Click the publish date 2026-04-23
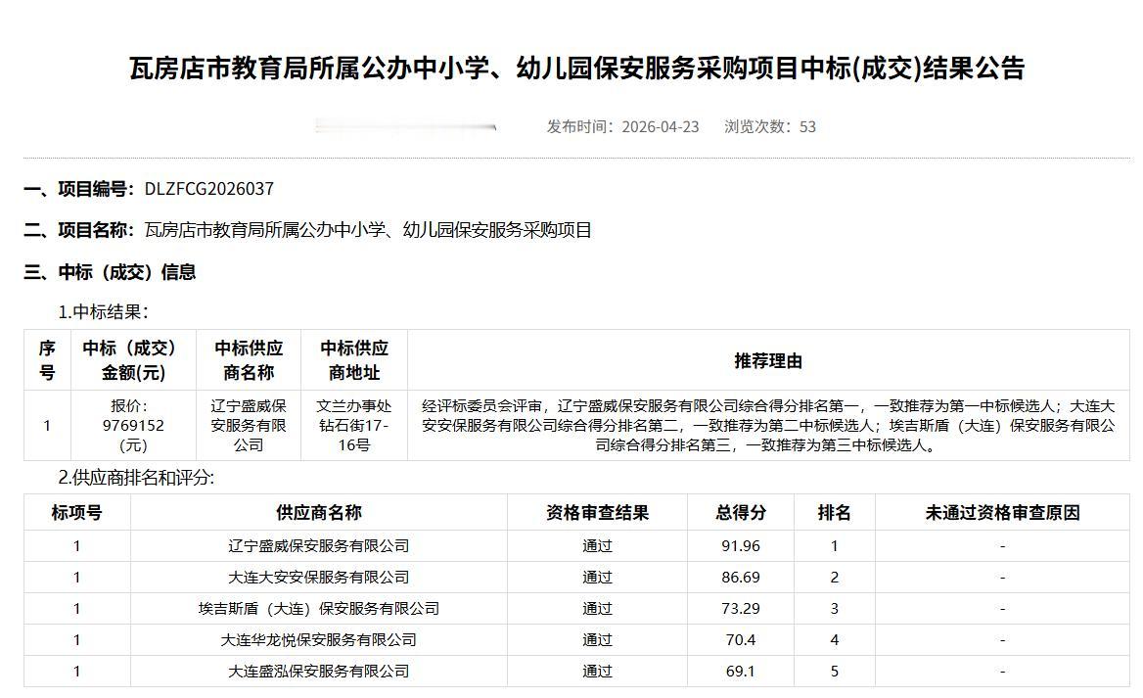Image resolution: width=1143 pixels, height=698 pixels. point(660,127)
